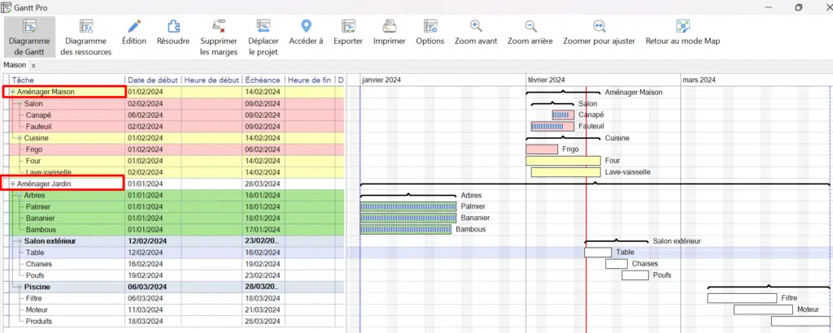Viewport: 833px width, 333px height.
Task: Print using the Imprimer icon
Action: pyautogui.click(x=389, y=27)
